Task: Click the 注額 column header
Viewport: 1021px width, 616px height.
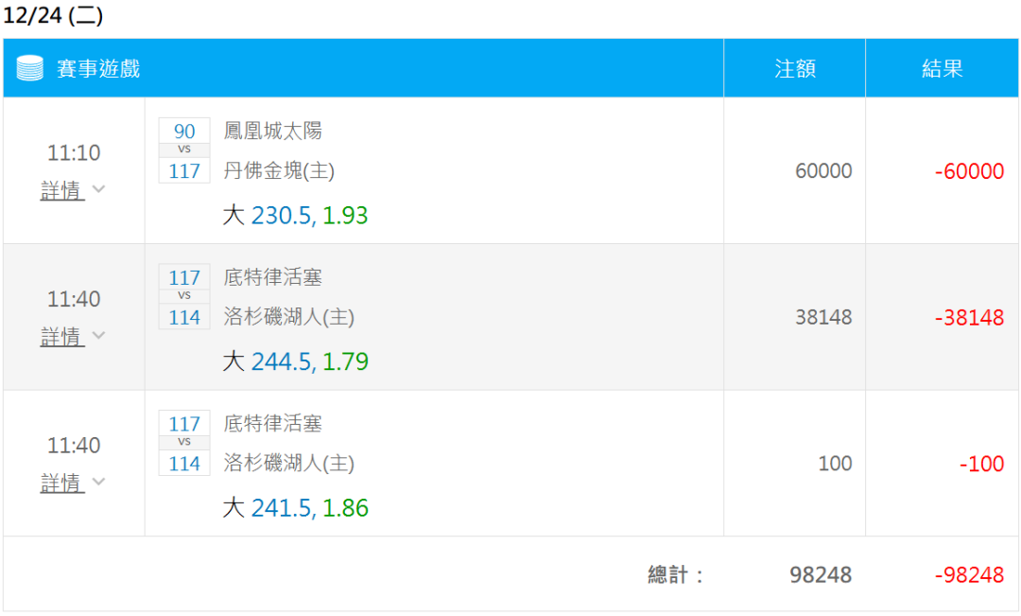Action: (795, 68)
